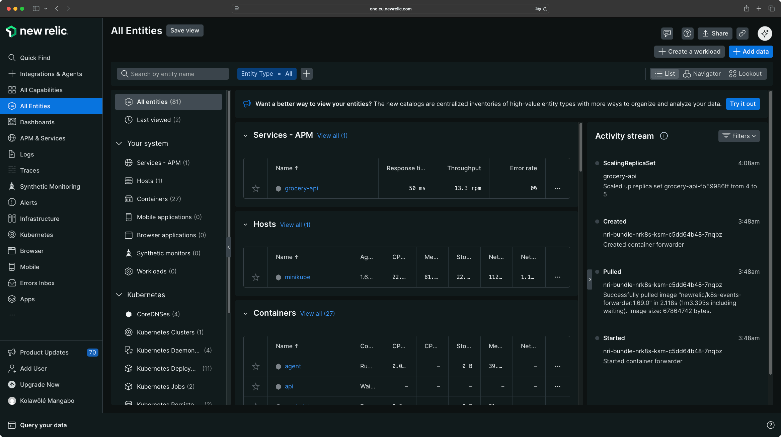
Task: Switch to Navigator view
Action: 702,73
